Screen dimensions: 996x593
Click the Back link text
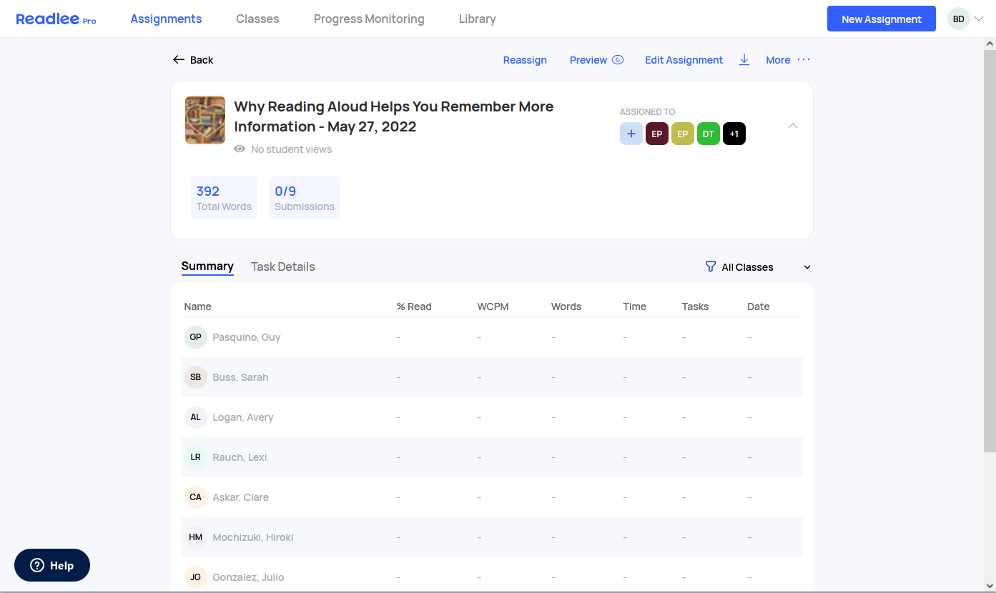coord(202,60)
